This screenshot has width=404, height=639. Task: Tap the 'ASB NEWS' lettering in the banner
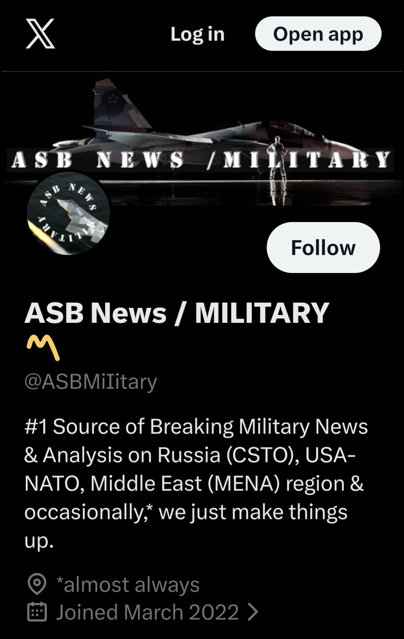[x=98, y=160]
